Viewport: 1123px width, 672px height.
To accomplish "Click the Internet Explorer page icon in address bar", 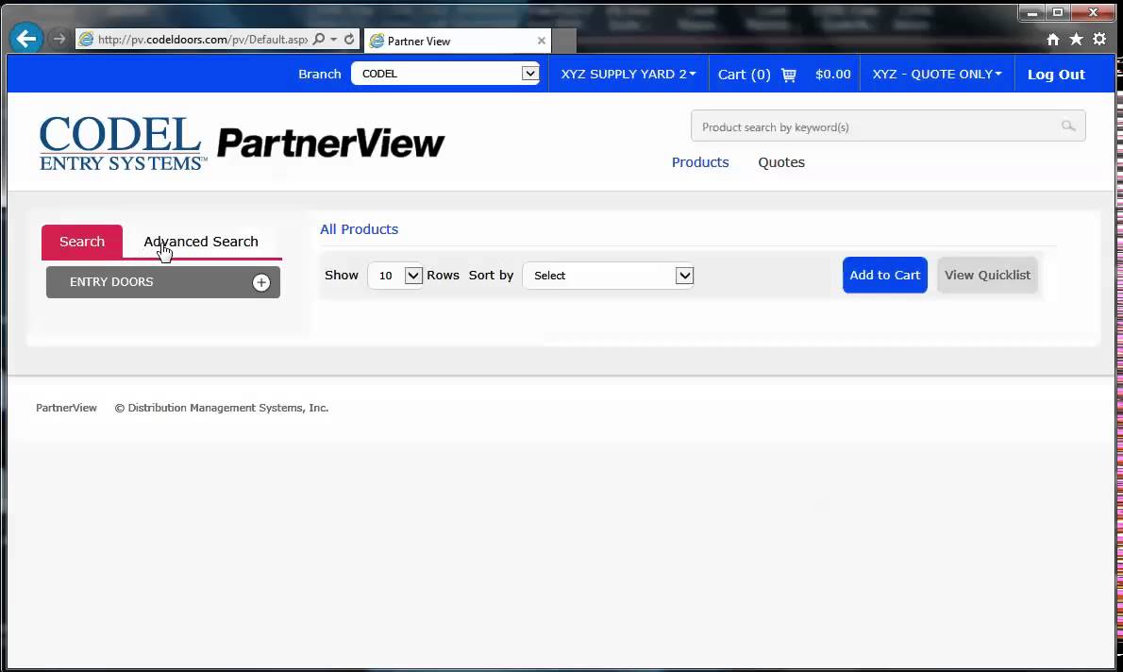I will pyautogui.click(x=86, y=40).
